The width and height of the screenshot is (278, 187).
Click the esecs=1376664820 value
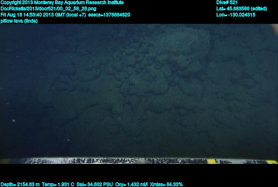coord(109,15)
